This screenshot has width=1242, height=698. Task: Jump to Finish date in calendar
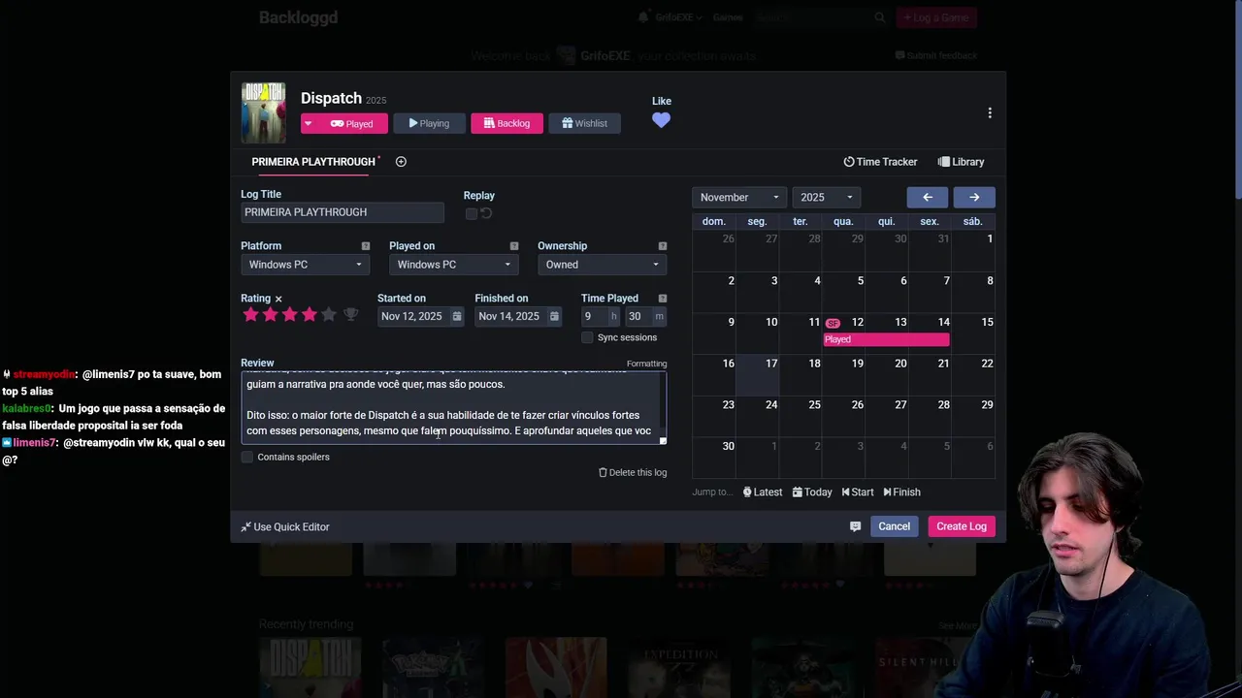tap(901, 492)
